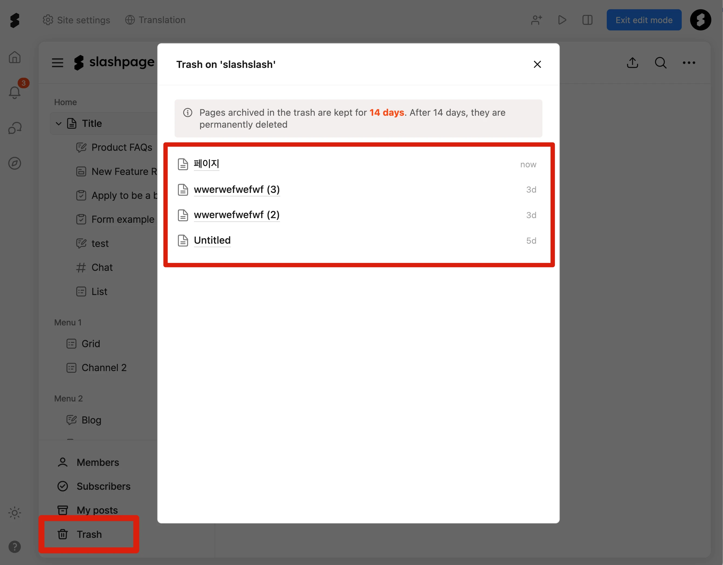Open the search magnifier icon
Viewport: 723px width, 565px height.
coord(661,62)
